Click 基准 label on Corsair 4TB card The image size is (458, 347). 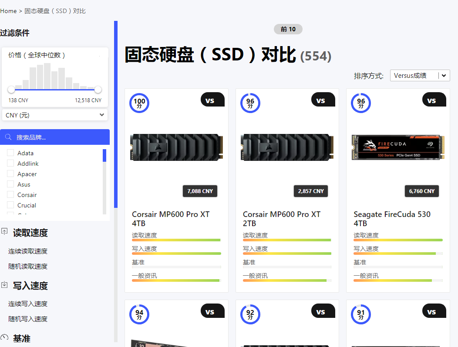tap(138, 262)
